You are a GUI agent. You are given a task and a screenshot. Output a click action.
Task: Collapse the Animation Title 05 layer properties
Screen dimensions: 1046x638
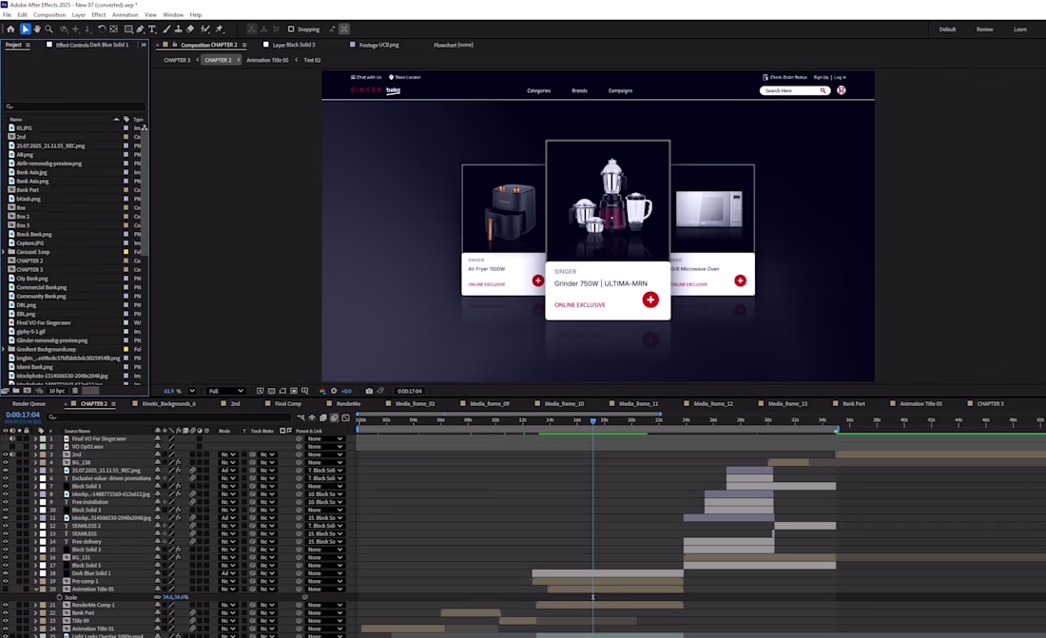coord(35,590)
